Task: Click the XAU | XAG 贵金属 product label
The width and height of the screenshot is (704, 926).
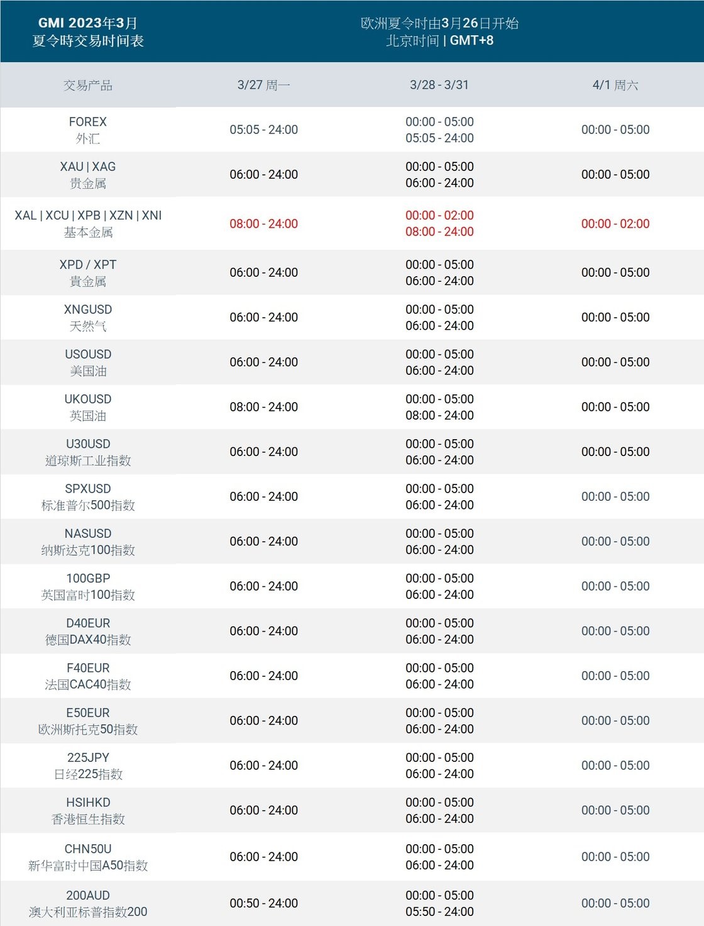Action: (x=88, y=175)
